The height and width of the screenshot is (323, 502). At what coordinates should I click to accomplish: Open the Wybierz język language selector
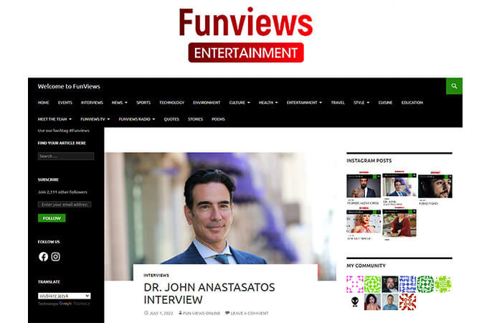[x=64, y=296]
